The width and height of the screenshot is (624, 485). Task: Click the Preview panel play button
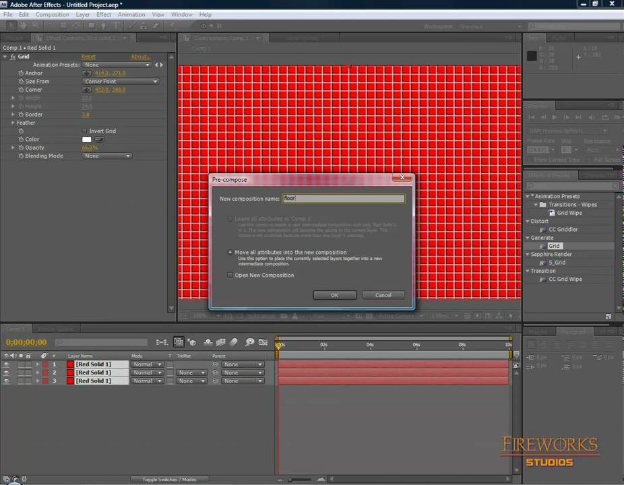555,117
